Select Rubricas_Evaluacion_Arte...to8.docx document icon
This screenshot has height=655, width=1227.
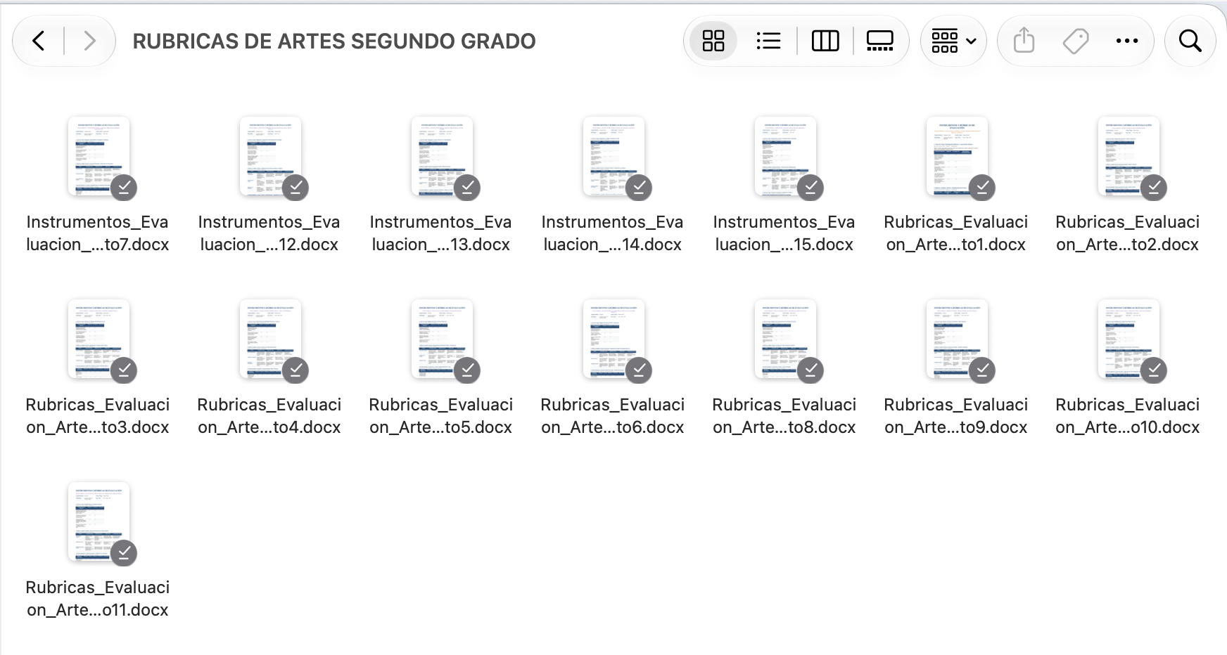point(785,339)
